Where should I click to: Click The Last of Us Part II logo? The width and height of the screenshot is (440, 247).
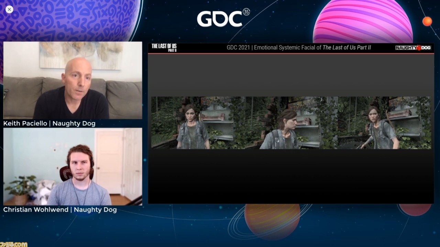[164, 48]
